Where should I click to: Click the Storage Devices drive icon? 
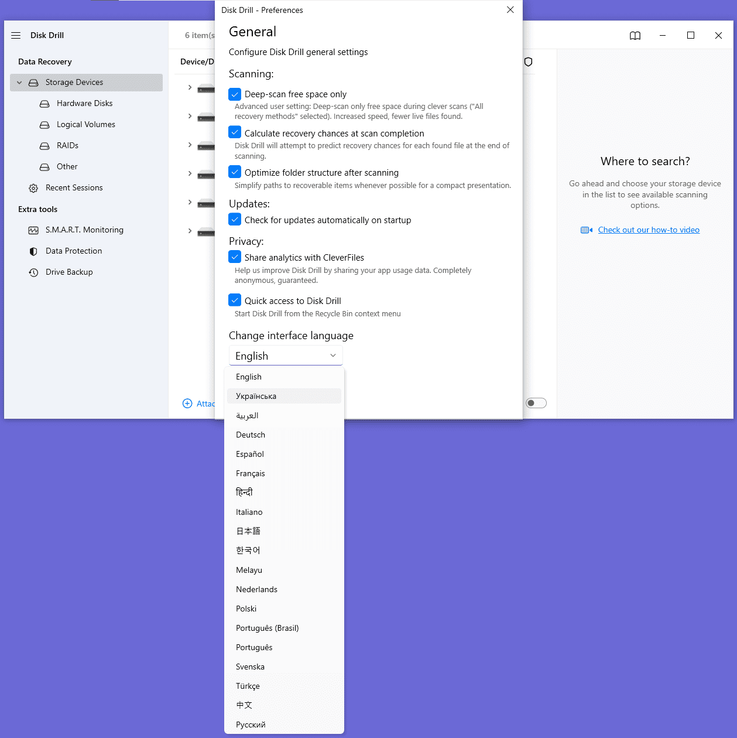point(34,83)
